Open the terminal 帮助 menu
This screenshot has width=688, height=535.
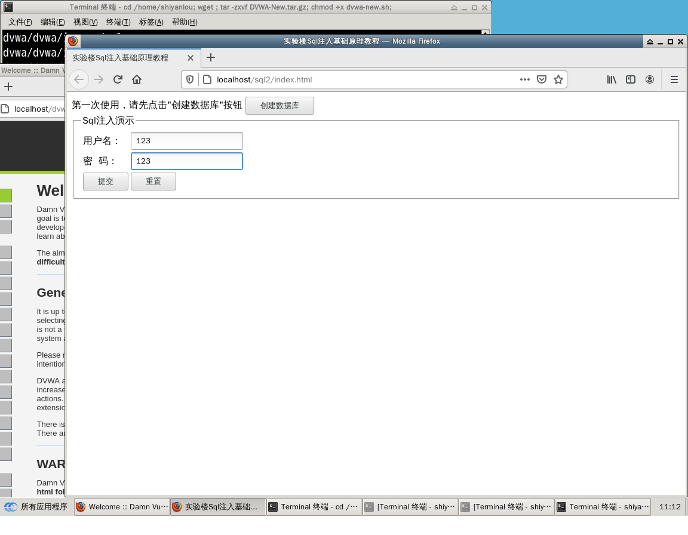tap(184, 22)
